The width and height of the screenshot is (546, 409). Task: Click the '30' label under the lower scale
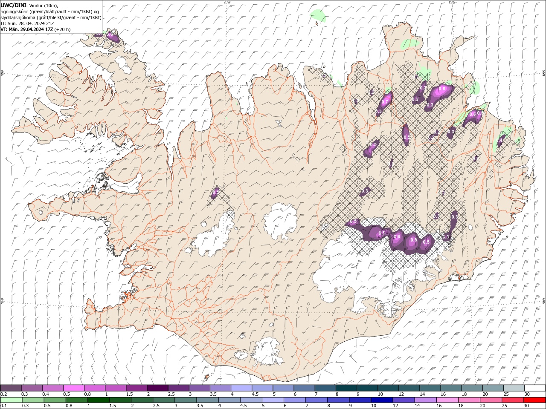coord(526,406)
